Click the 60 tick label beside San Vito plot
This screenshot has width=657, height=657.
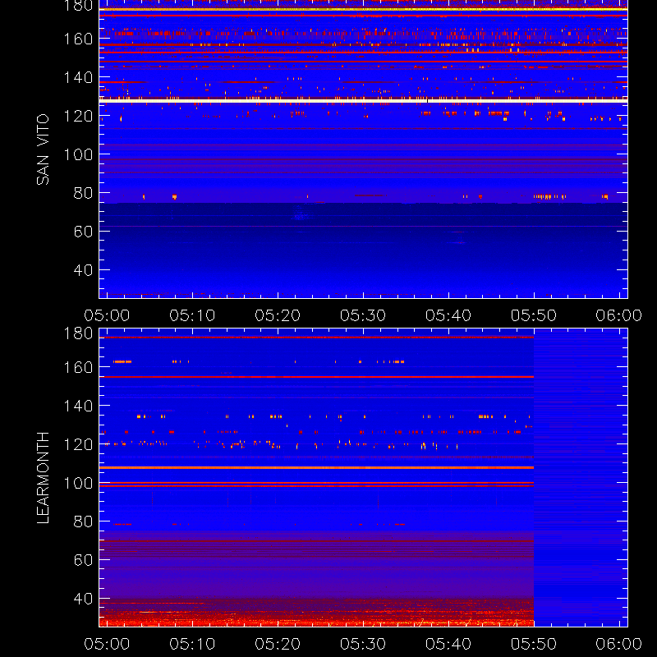[83, 232]
